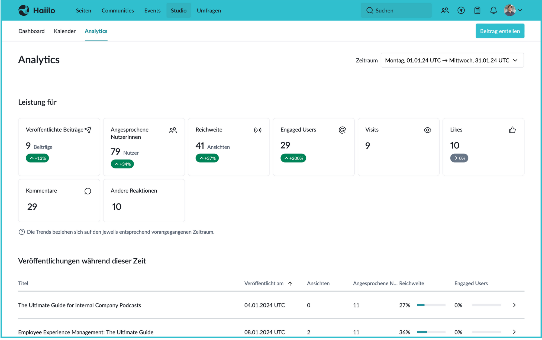Click the 41 Ansichten value
This screenshot has height=340, width=542.
pos(212,146)
